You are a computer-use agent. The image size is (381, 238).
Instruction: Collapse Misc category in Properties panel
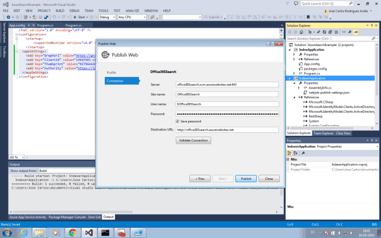(288, 159)
